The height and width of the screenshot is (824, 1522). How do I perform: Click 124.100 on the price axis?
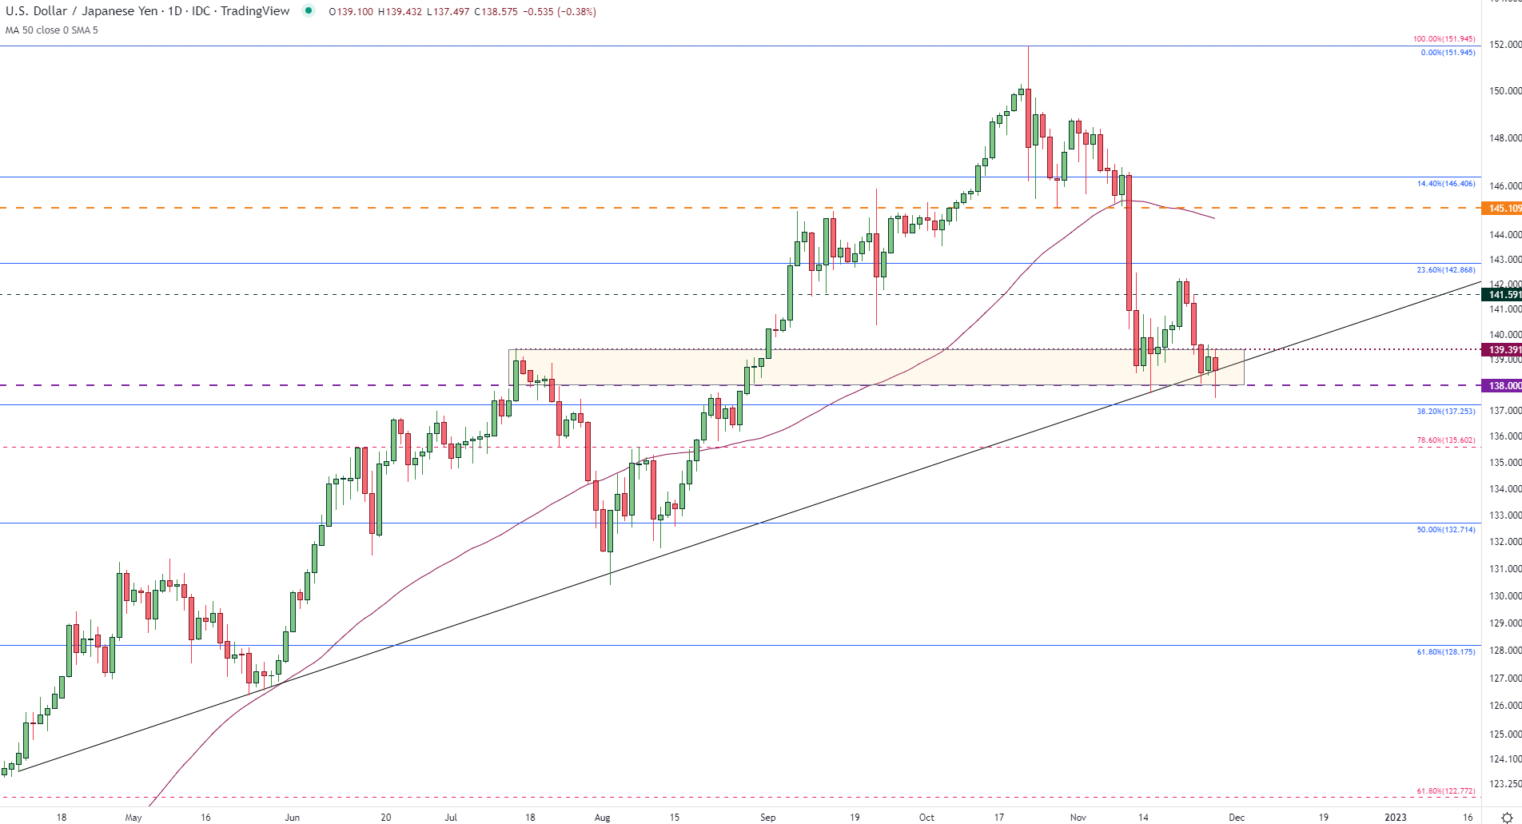click(1504, 759)
